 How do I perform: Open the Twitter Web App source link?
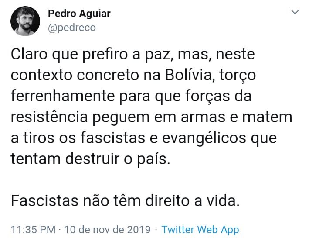pyautogui.click(x=200, y=230)
